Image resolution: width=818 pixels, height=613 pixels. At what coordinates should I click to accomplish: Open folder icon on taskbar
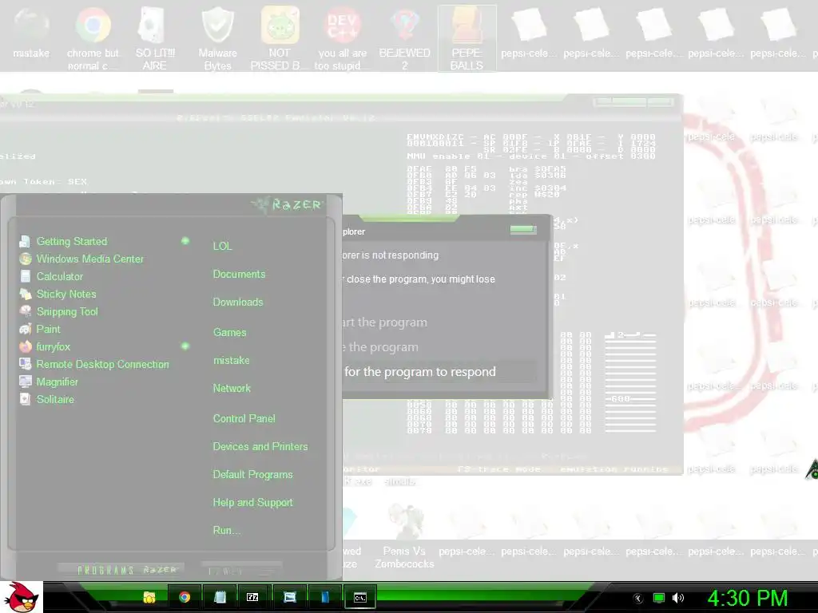point(149,597)
